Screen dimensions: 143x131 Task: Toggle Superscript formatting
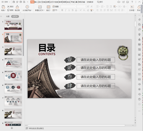pos(81,10)
